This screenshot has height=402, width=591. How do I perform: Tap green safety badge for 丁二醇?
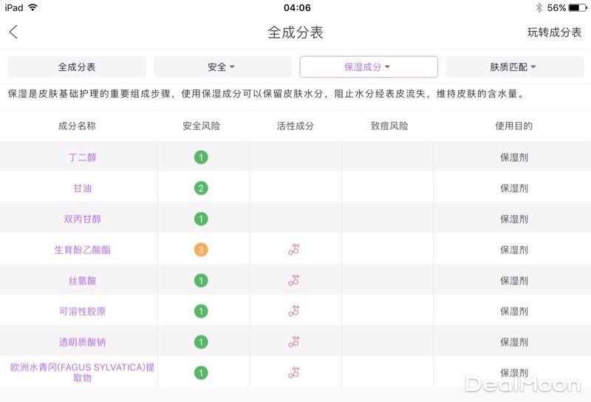pyautogui.click(x=201, y=157)
